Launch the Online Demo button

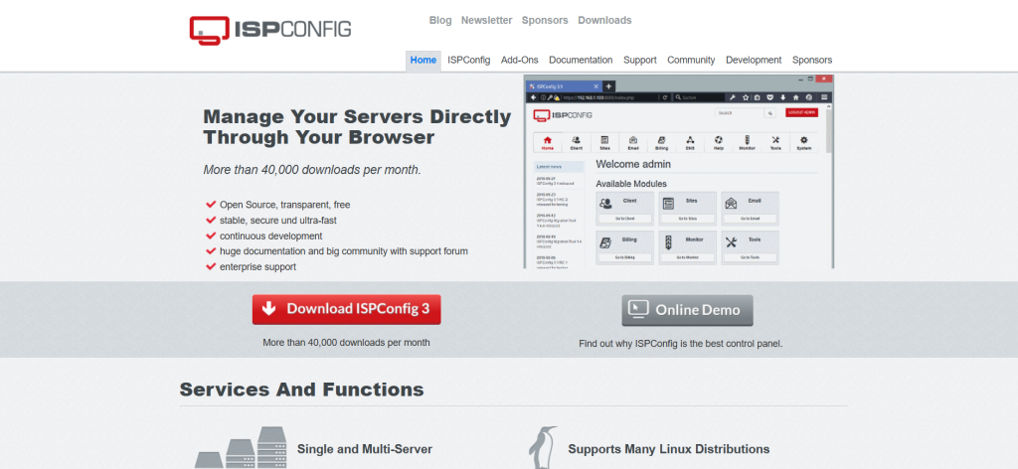687,310
